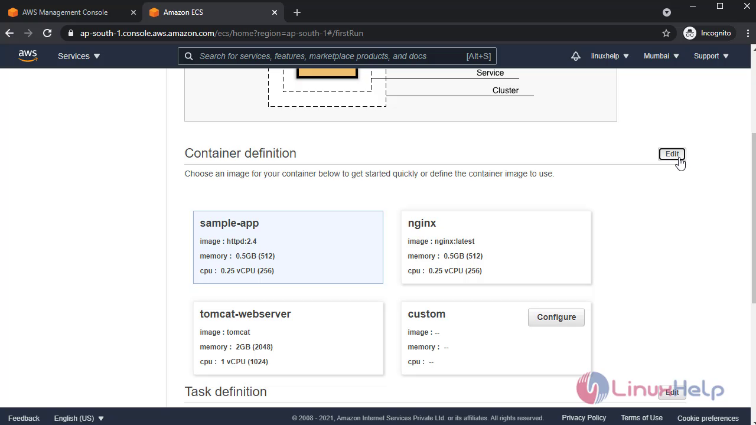
Task: Close the Amazon ECS tab
Action: [x=275, y=12]
